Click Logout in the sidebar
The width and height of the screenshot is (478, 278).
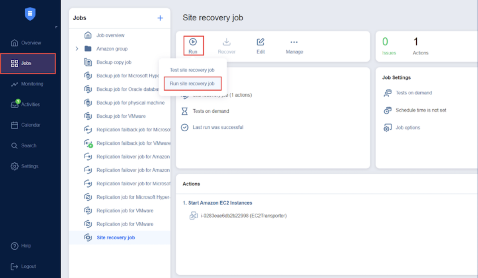[28, 266]
